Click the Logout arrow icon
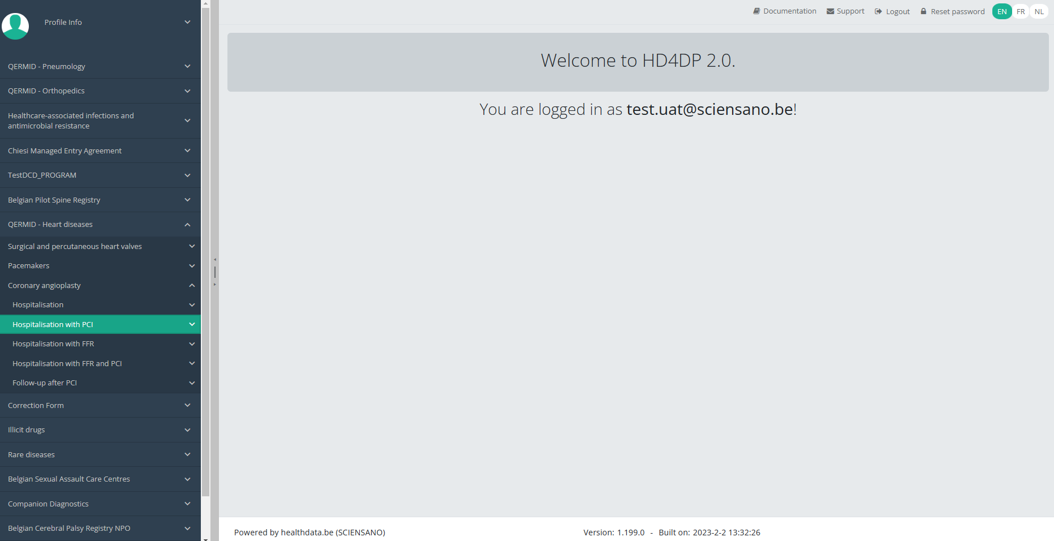The height and width of the screenshot is (541, 1054). pyautogui.click(x=878, y=11)
